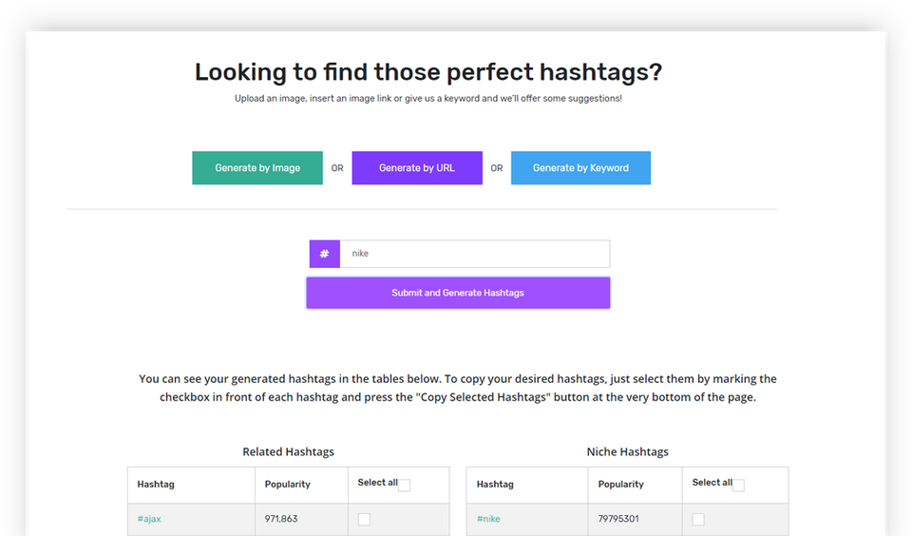Click Hashtag column header in Related table
Image resolution: width=912 pixels, height=536 pixels.
click(156, 485)
